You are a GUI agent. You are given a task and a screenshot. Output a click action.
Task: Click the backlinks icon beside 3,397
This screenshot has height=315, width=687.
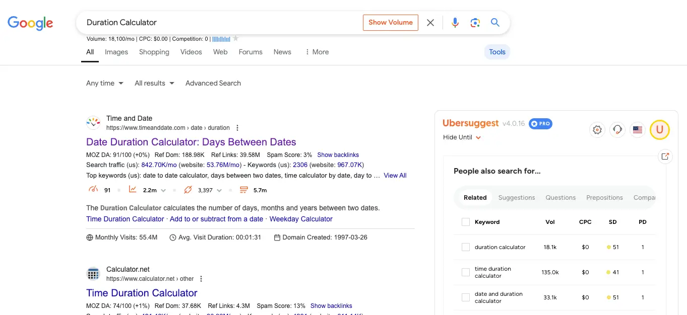[x=188, y=190]
